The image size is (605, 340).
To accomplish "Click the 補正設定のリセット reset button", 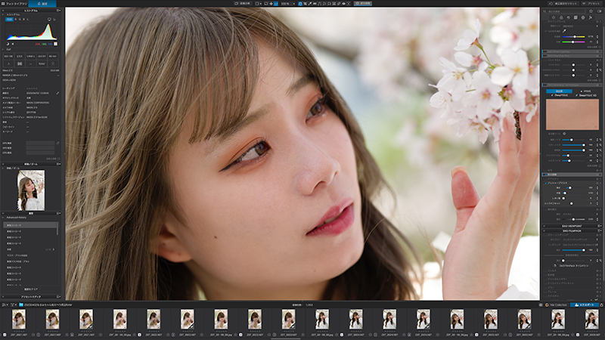I will pos(563,4).
